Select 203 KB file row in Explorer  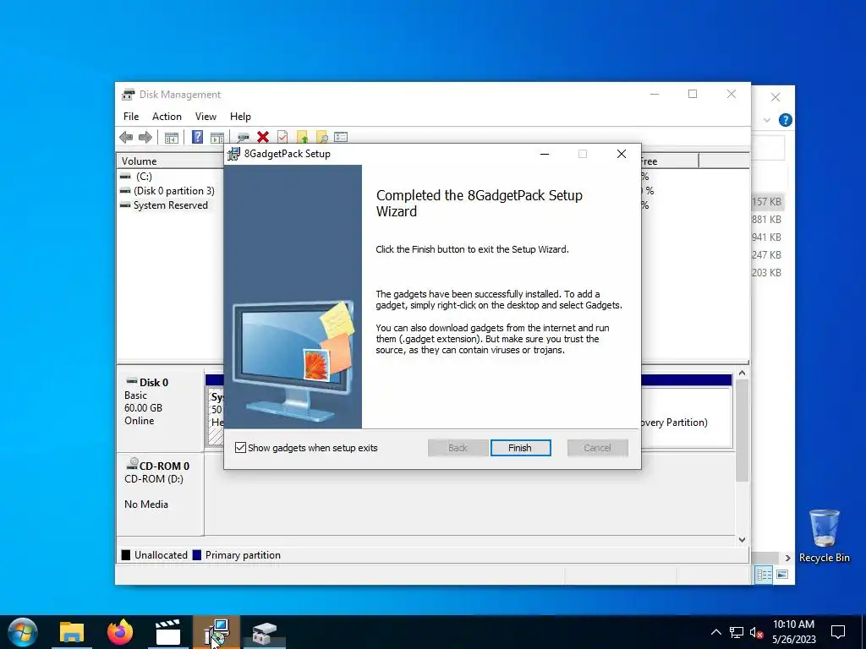point(767,273)
